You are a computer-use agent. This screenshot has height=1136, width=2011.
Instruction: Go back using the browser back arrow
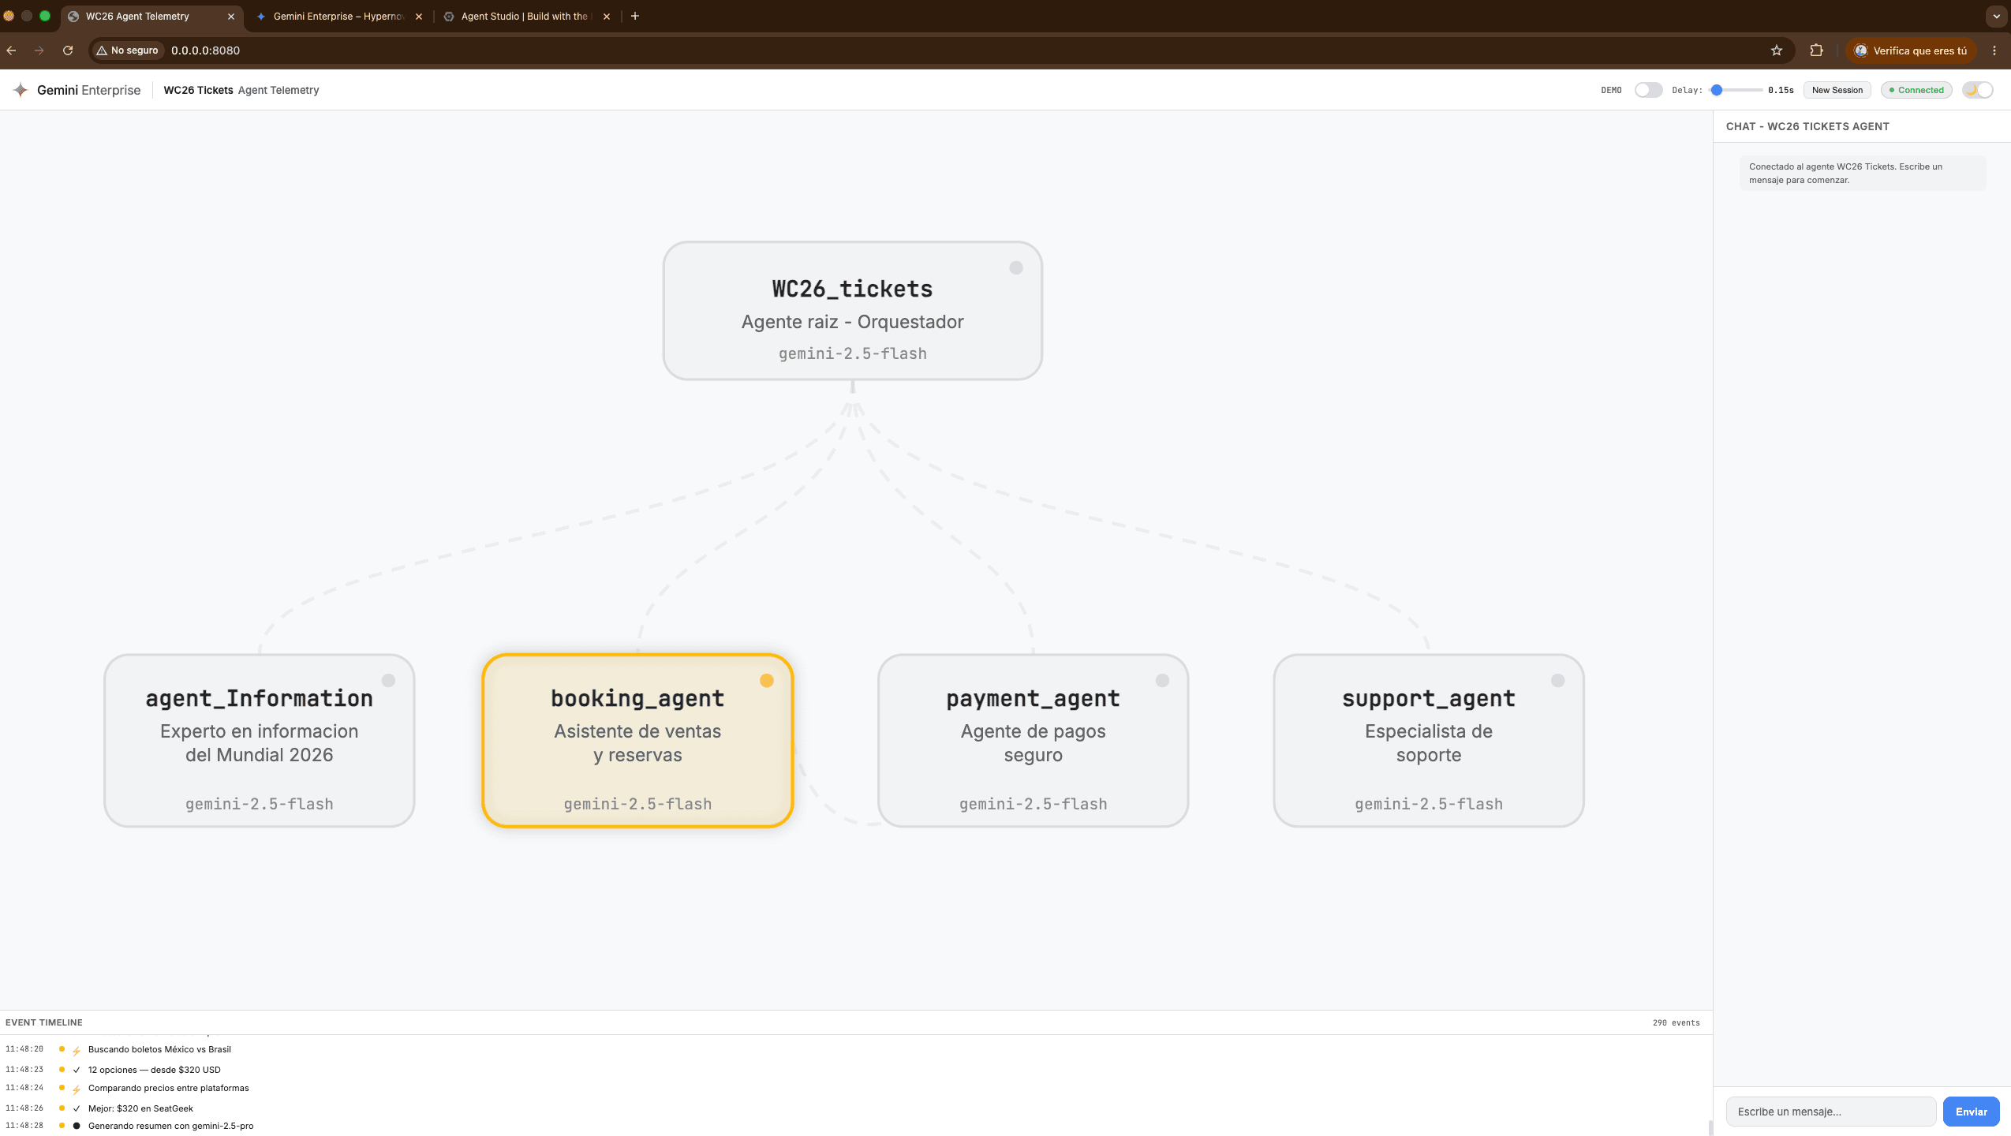pos(11,50)
